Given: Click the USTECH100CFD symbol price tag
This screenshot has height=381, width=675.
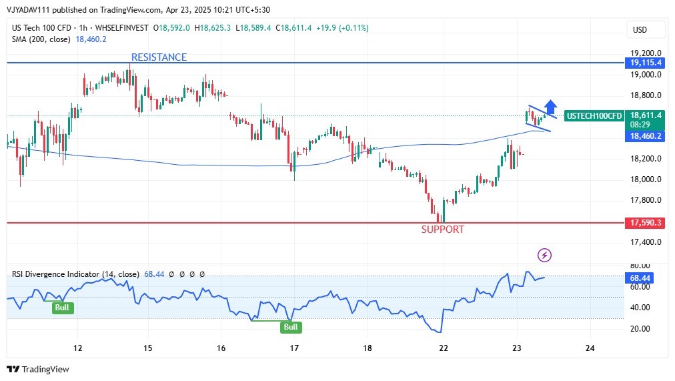Looking at the screenshot, I should pos(594,116).
